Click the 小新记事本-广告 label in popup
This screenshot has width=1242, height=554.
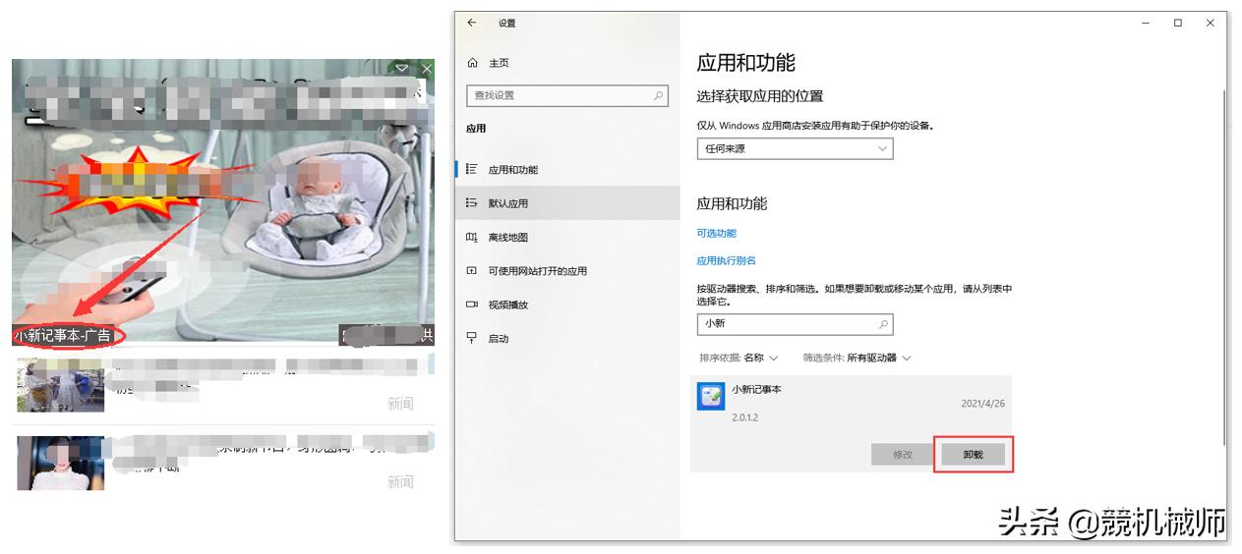62,336
